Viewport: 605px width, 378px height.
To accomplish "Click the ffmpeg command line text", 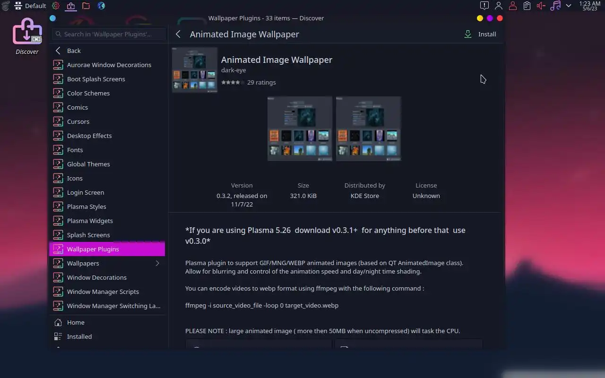I will [x=262, y=305].
